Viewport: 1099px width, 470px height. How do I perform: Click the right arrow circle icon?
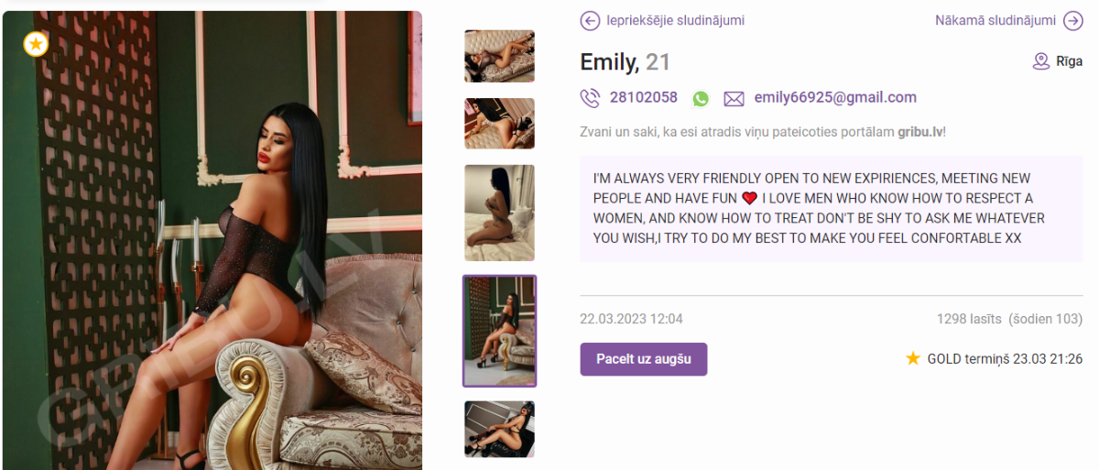(1072, 20)
